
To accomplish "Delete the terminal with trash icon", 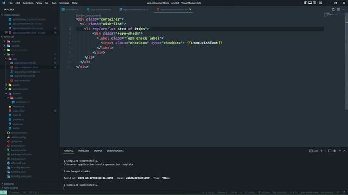I will pos(335,151).
